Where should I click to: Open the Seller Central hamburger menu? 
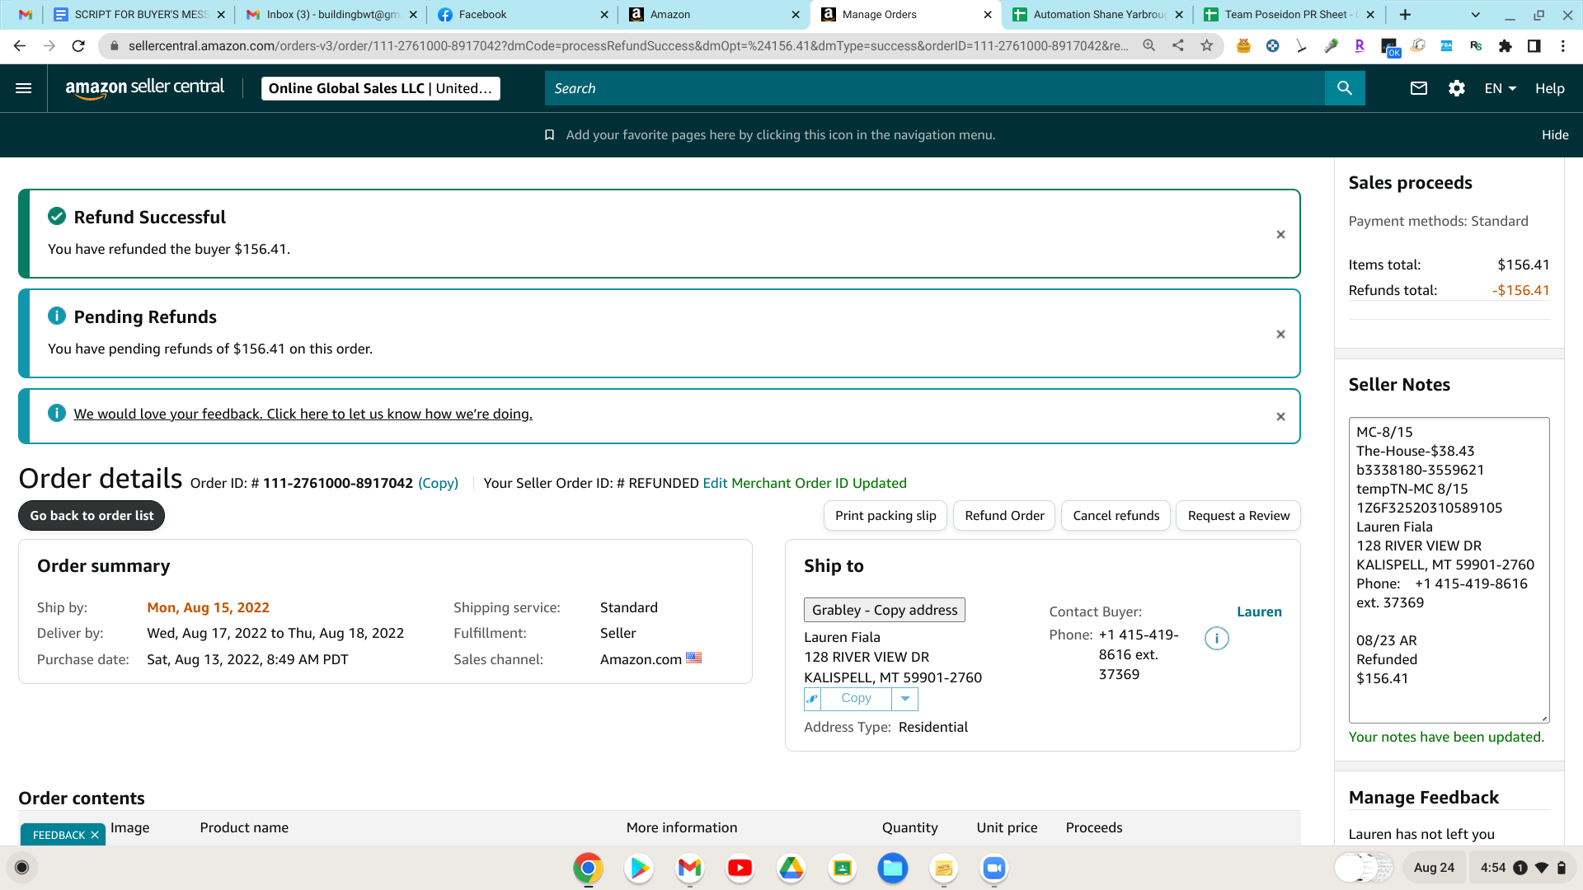[24, 88]
